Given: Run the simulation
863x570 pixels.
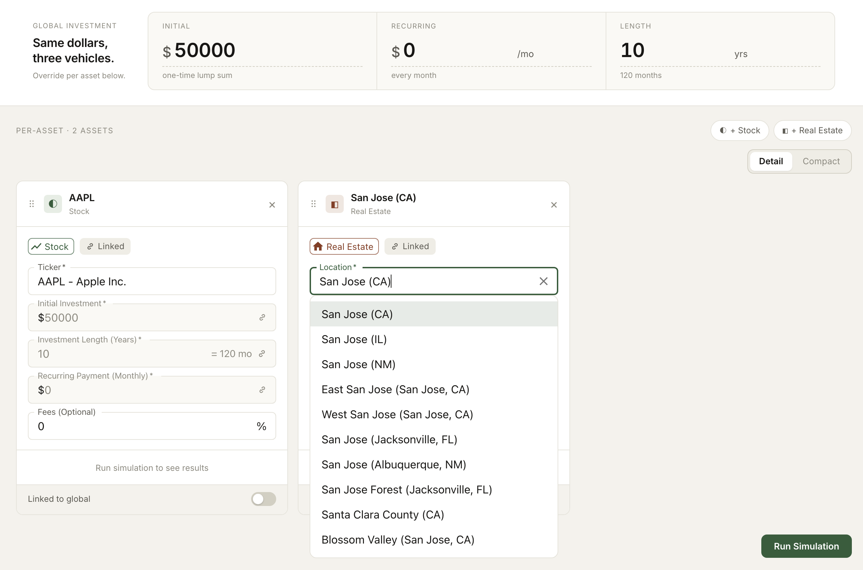Looking at the screenshot, I should (x=806, y=546).
